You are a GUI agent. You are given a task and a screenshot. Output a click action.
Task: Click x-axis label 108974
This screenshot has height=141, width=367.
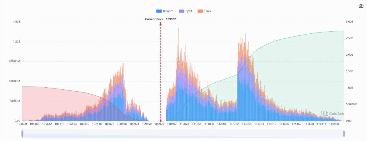[134, 124]
